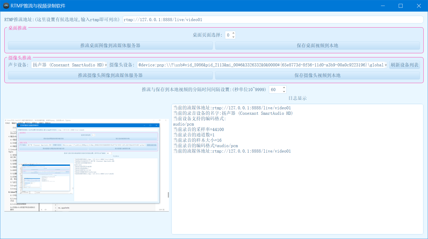The height and width of the screenshot is (239, 428).
Task: Click 刷新设备列表 button
Action: point(405,65)
